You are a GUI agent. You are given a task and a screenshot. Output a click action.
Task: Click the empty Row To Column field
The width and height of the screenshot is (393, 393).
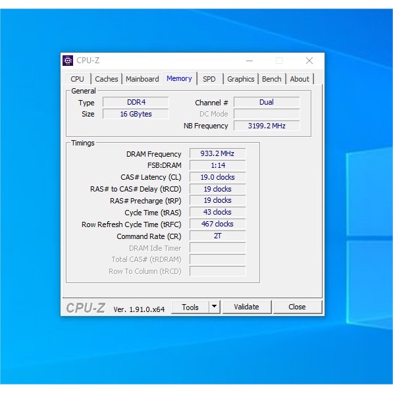pos(217,271)
